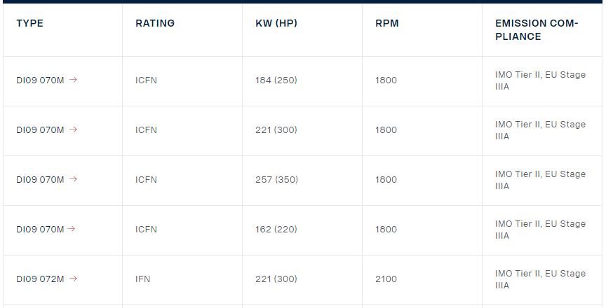Click the arrow icon in the 184 (250) kW row
This screenshot has height=308, width=606.
[73, 80]
